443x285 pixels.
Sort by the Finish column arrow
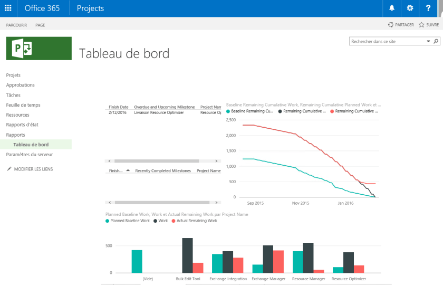pyautogui.click(x=128, y=170)
